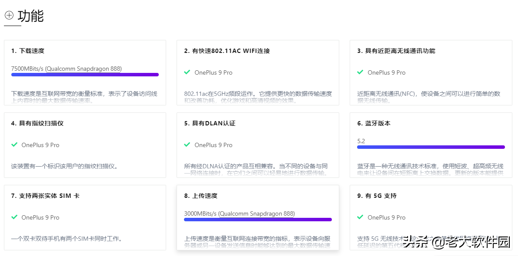Click 'OnePlus 9 Pro' in the SIM 卡 card
This screenshot has height=256, width=518.
click(x=40, y=217)
